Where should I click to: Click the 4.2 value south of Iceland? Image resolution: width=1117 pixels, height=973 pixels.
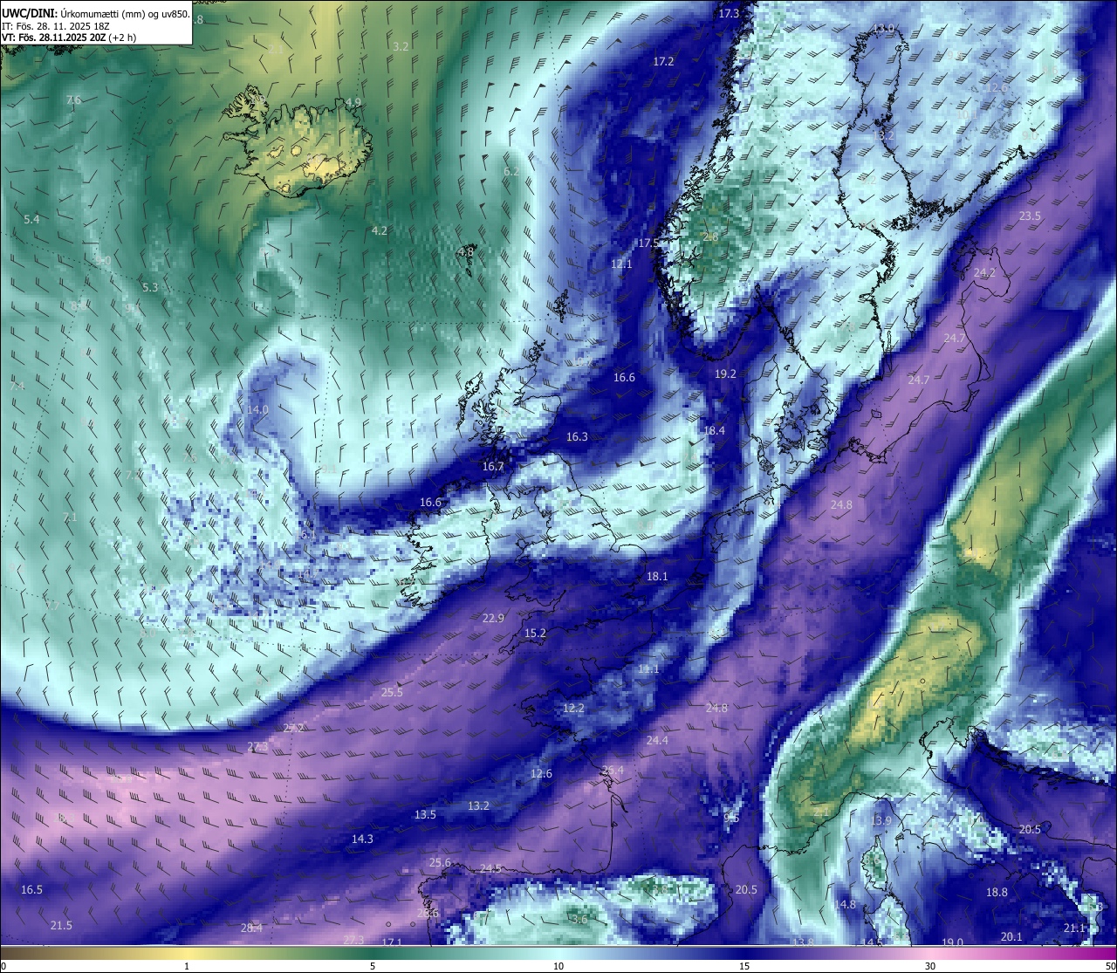tap(379, 230)
